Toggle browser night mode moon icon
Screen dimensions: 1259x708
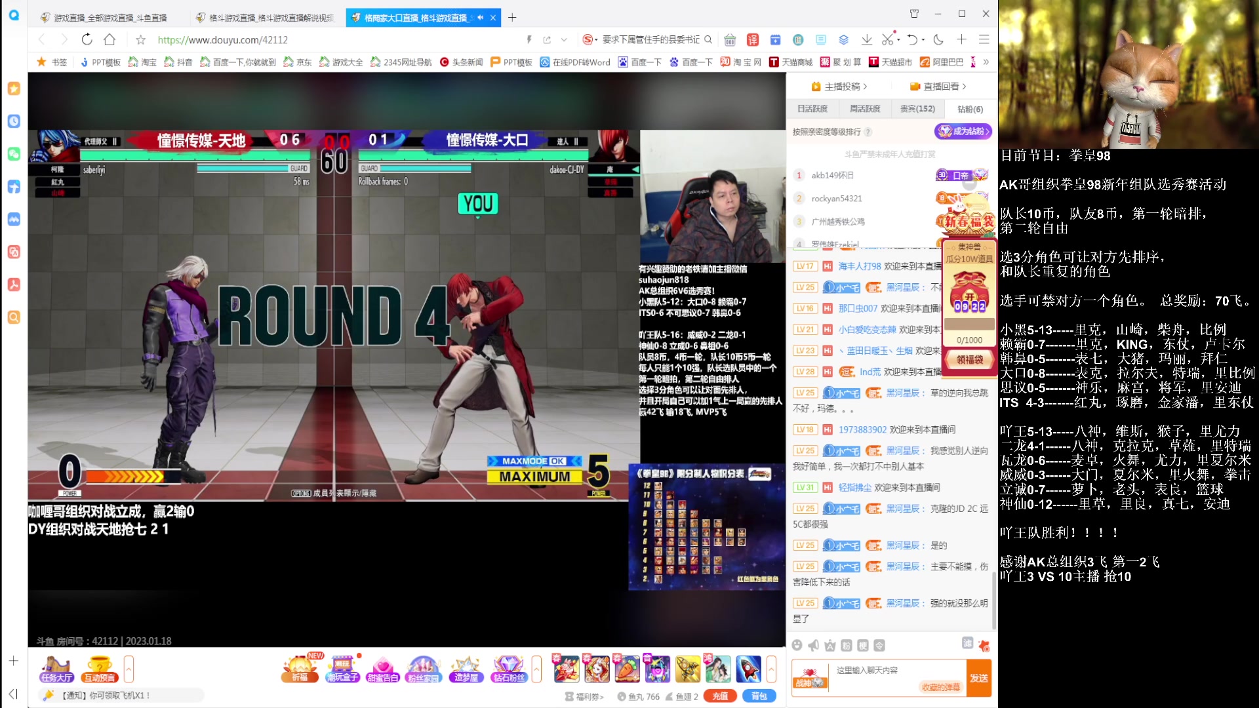click(938, 39)
